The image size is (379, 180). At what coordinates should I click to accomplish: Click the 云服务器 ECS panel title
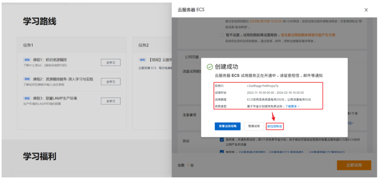point(191,10)
